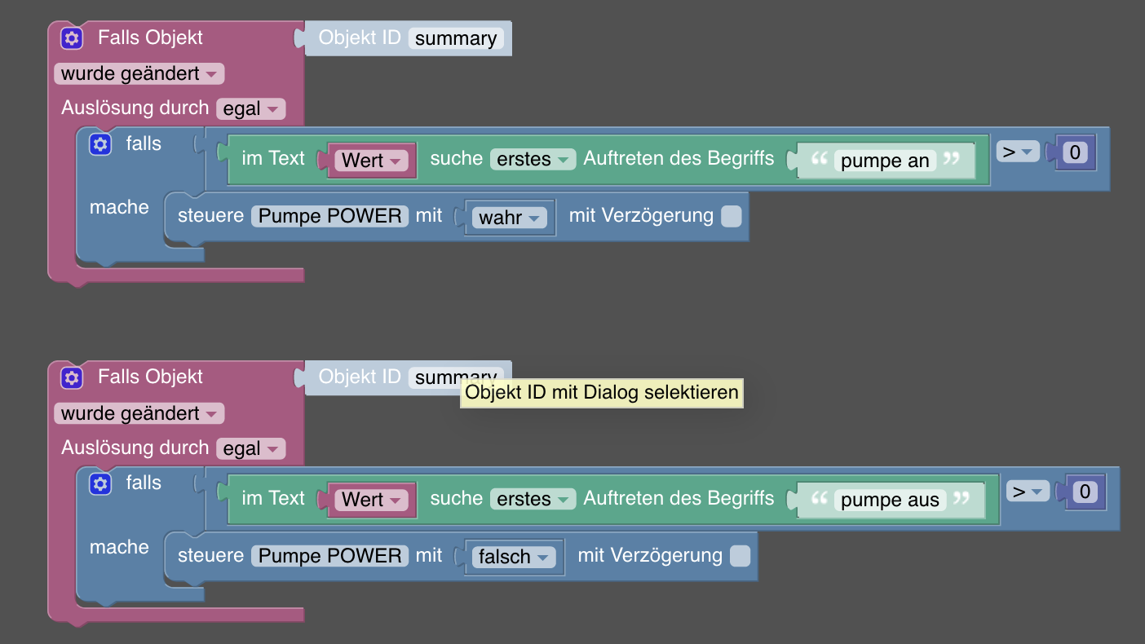1145x644 pixels.
Task: Open 'wurde geändert' dropdown in first block
Action: 139,74
